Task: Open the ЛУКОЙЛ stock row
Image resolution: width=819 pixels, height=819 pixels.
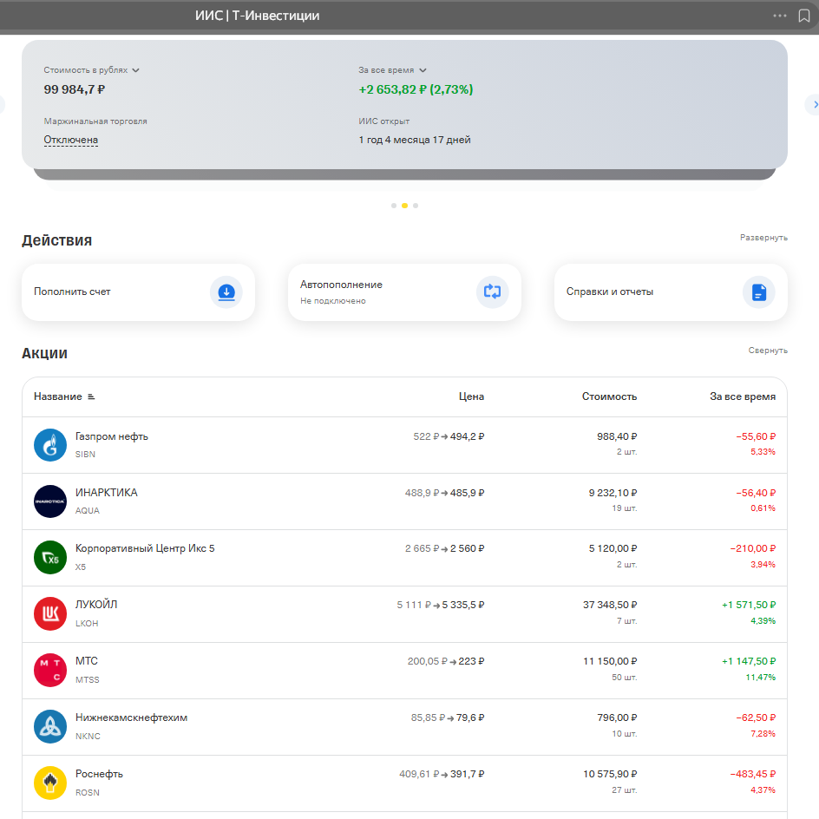Action: [x=405, y=614]
